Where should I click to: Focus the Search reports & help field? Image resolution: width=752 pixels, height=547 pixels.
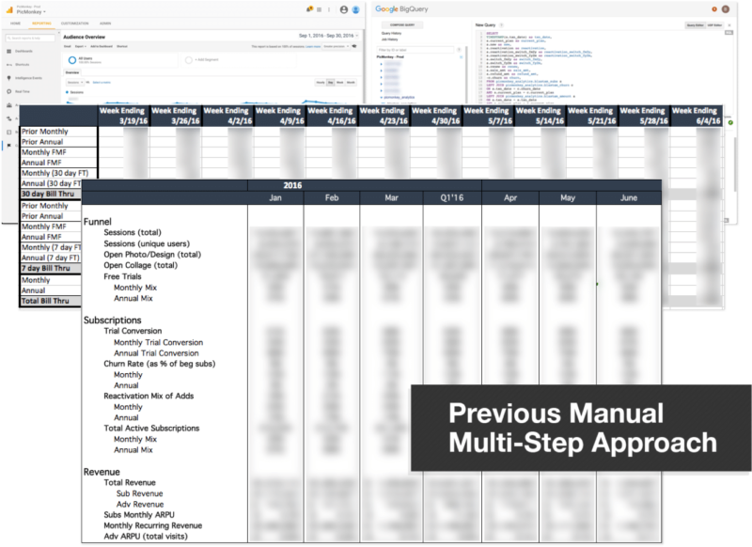(30, 38)
